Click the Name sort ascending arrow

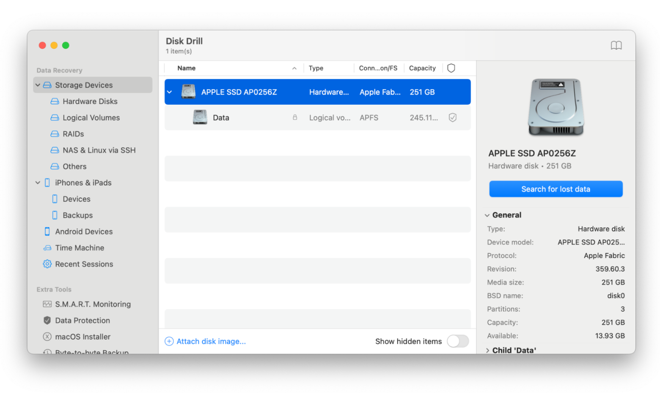click(x=294, y=68)
